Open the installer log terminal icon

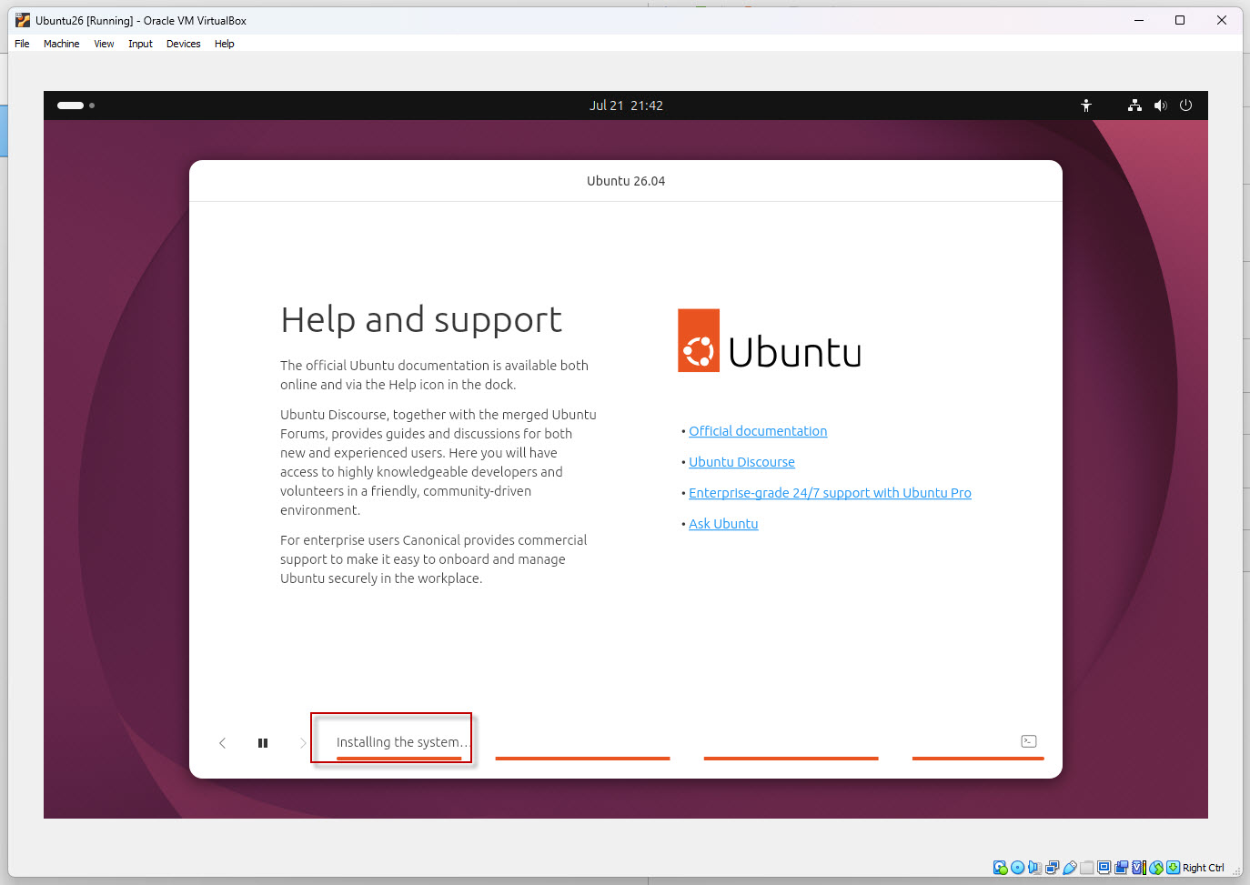tap(1029, 741)
